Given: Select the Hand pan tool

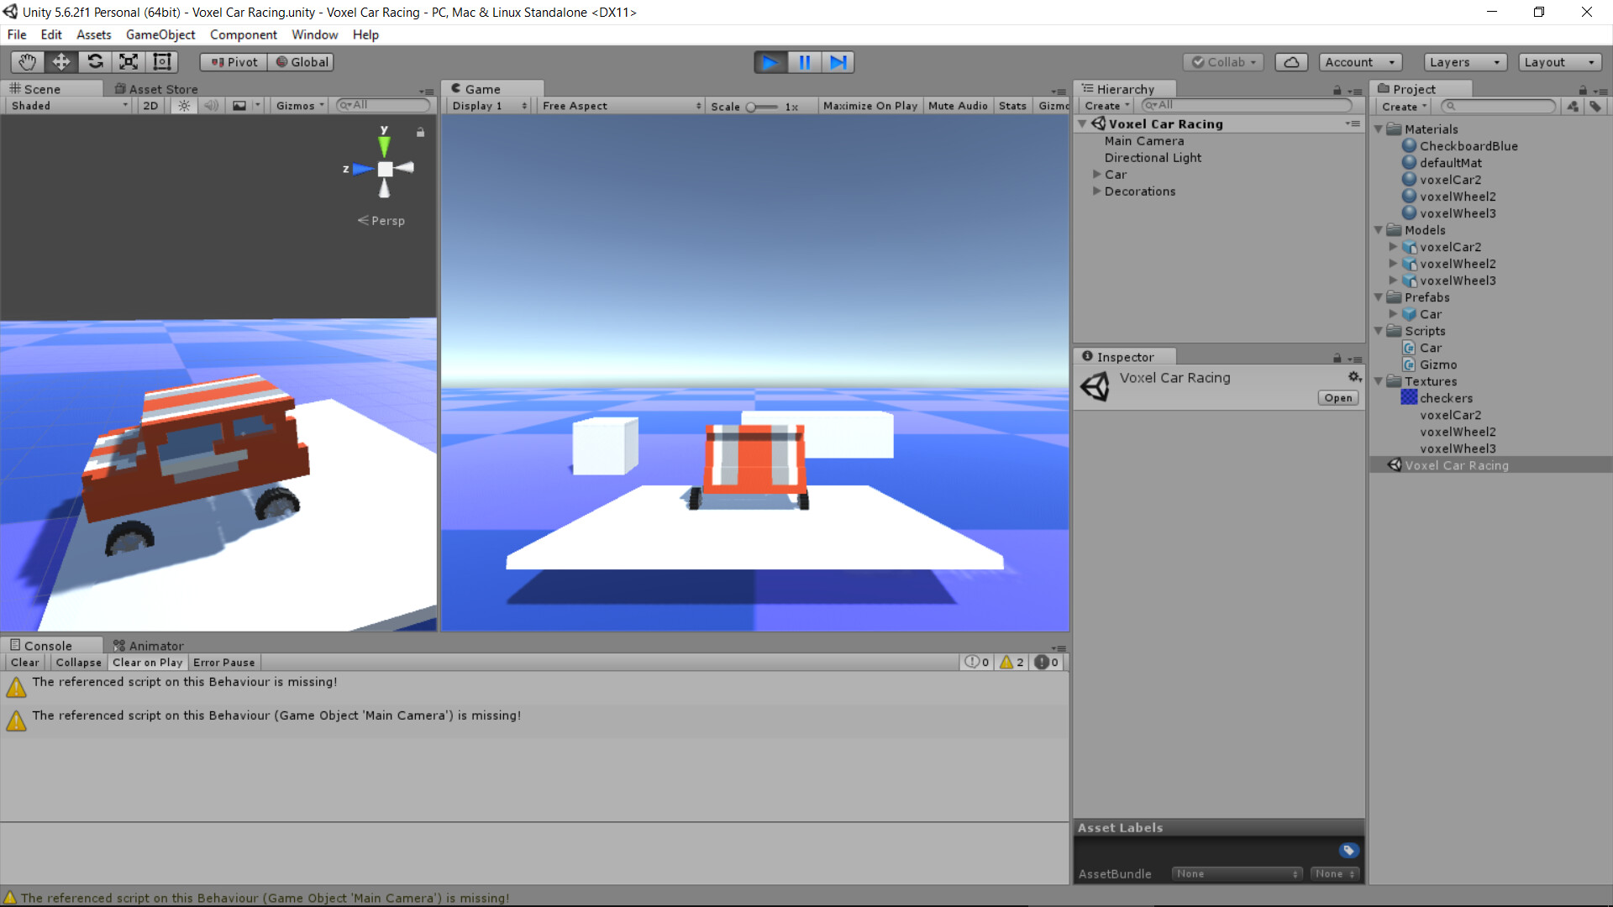Looking at the screenshot, I should click(26, 61).
